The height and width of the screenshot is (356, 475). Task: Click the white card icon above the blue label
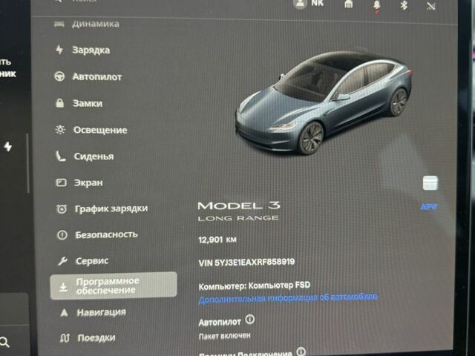point(430,182)
